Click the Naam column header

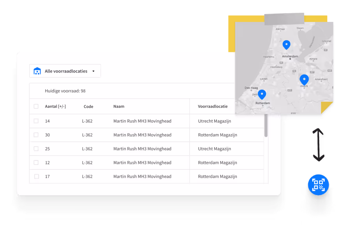click(119, 106)
